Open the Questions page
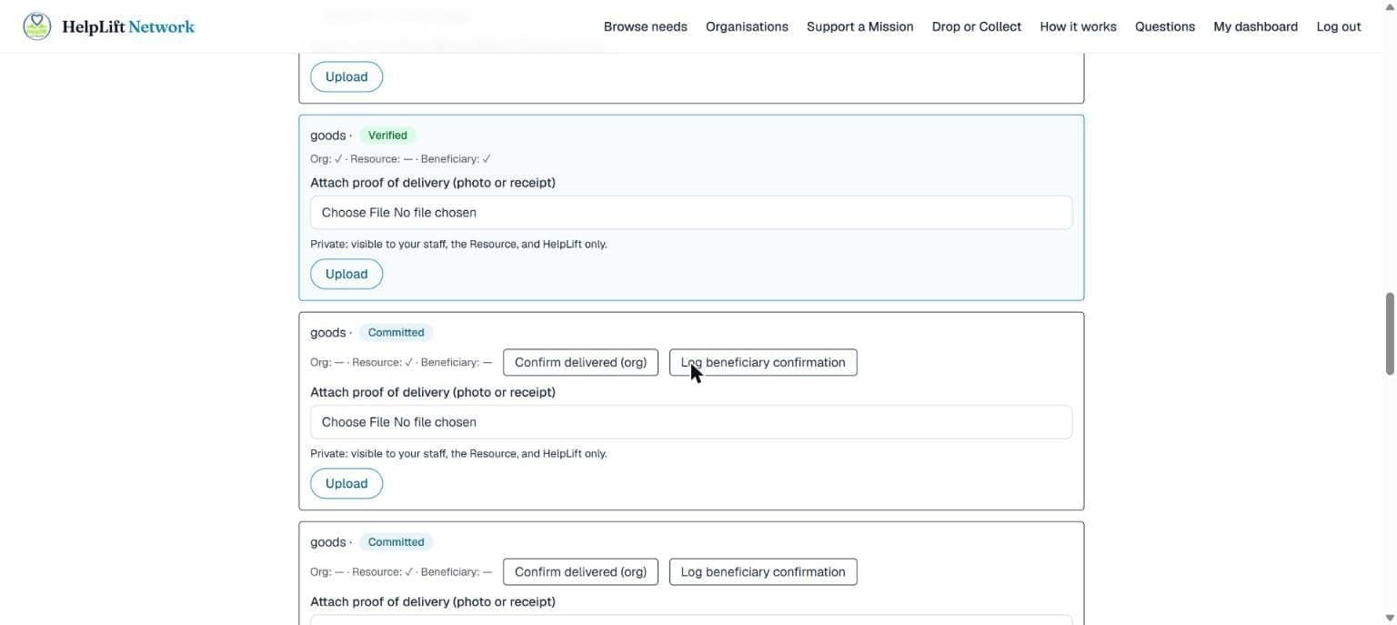The height and width of the screenshot is (625, 1397). pos(1164,26)
